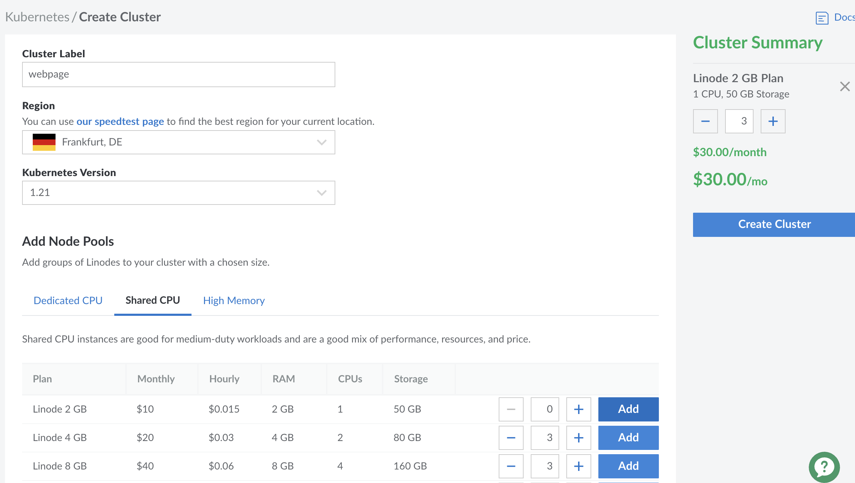
Task: Switch to the High Memory tab
Action: coord(234,301)
